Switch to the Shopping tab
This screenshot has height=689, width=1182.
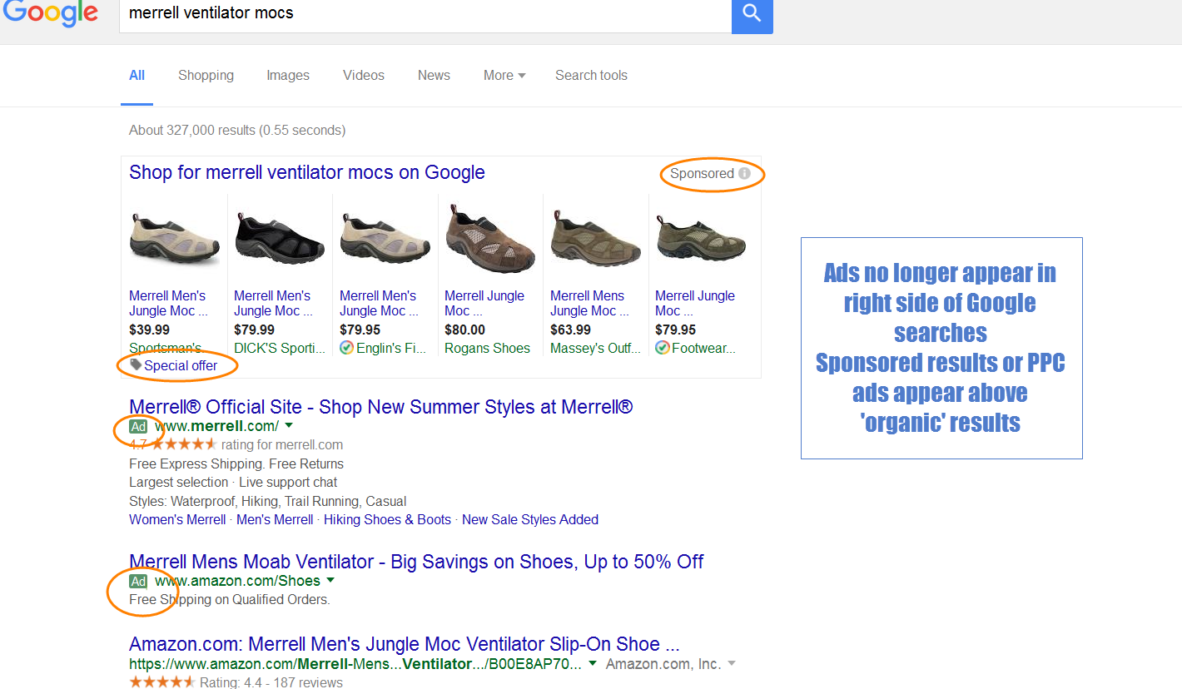[206, 75]
